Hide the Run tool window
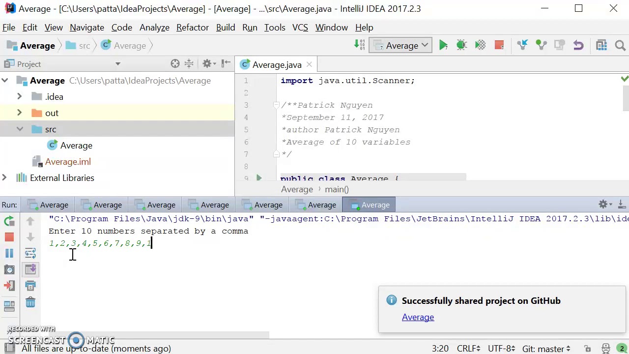The width and height of the screenshot is (629, 354). 622,205
